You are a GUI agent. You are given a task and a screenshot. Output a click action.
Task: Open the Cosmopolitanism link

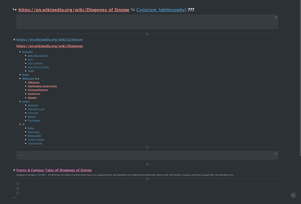(38, 90)
